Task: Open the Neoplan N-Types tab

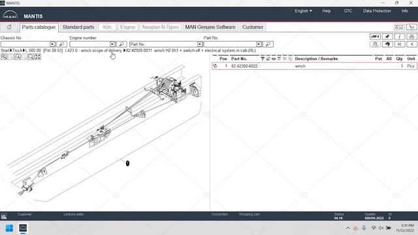Action: [161, 27]
